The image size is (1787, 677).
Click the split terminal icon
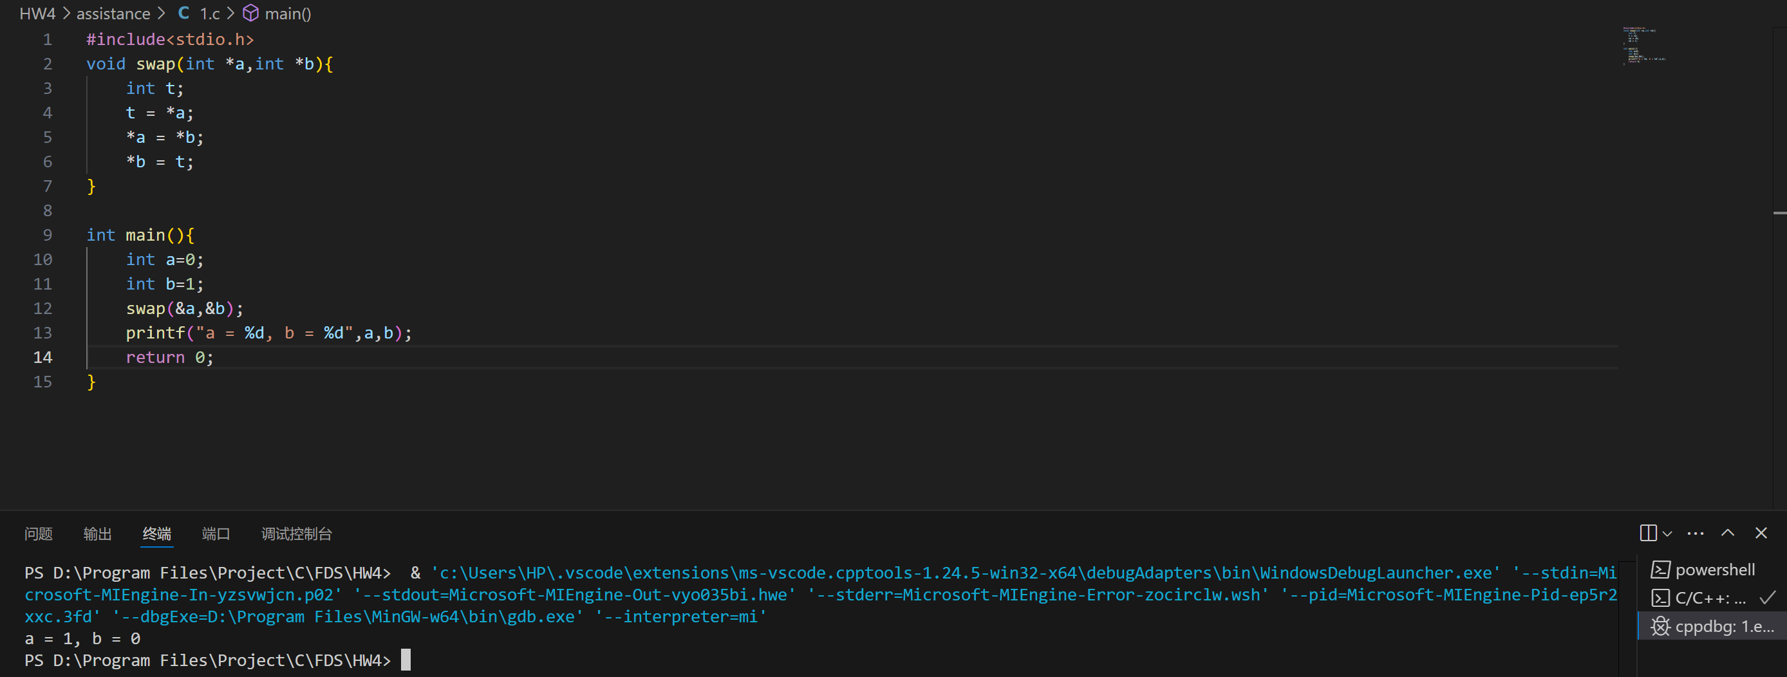pyautogui.click(x=1647, y=533)
